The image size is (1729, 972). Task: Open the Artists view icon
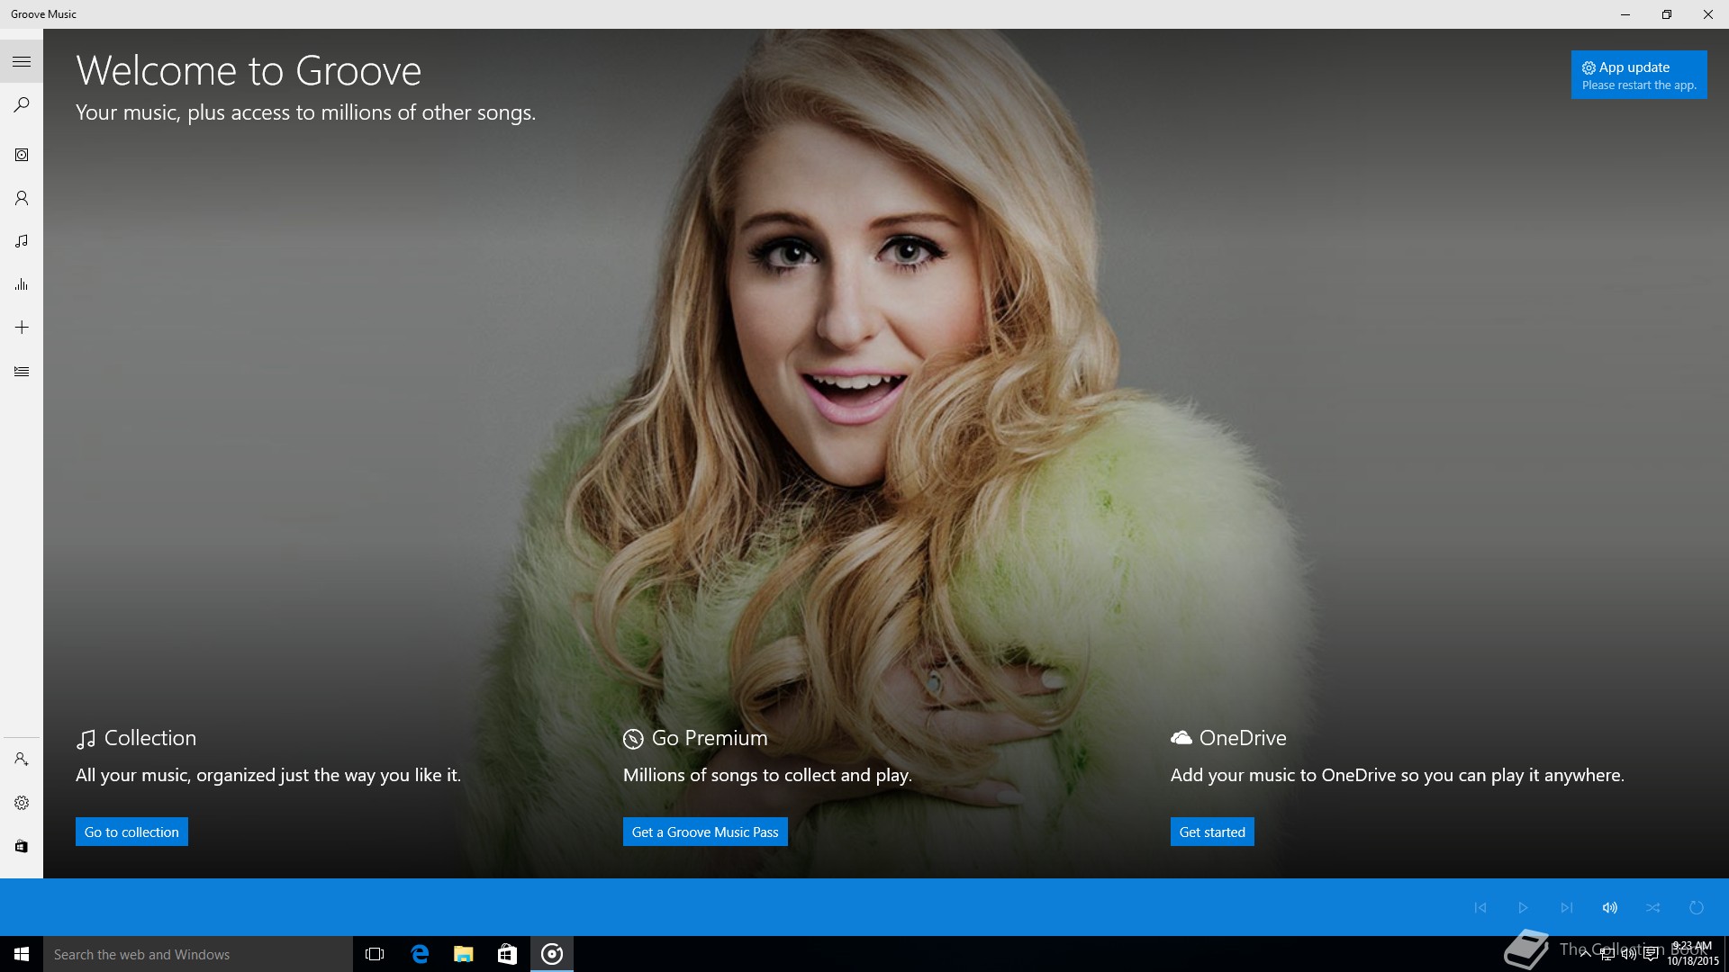point(22,198)
